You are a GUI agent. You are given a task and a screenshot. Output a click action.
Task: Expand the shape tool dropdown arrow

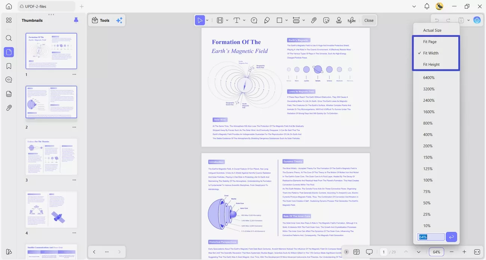287,20
